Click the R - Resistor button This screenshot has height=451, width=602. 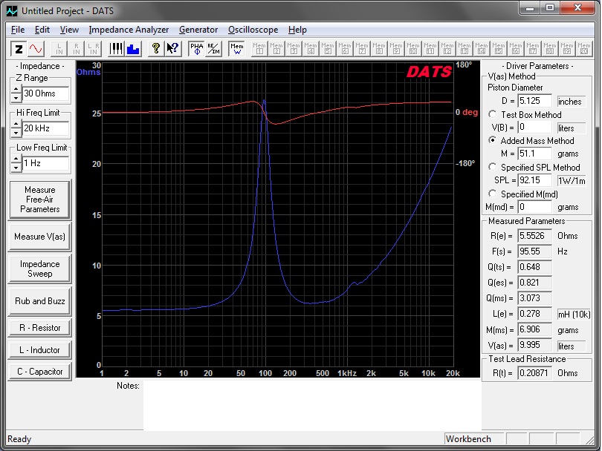click(x=39, y=328)
